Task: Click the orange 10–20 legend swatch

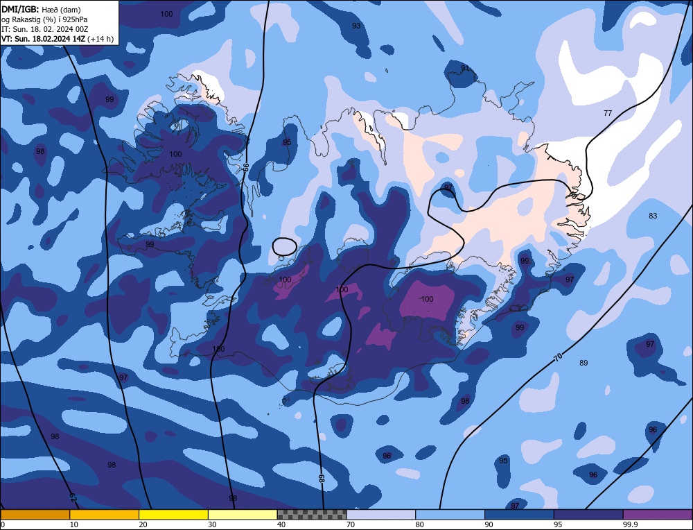Action: 105,515
